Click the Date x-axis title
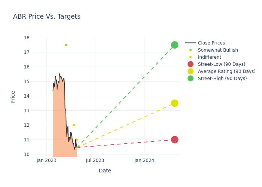 point(105,171)
